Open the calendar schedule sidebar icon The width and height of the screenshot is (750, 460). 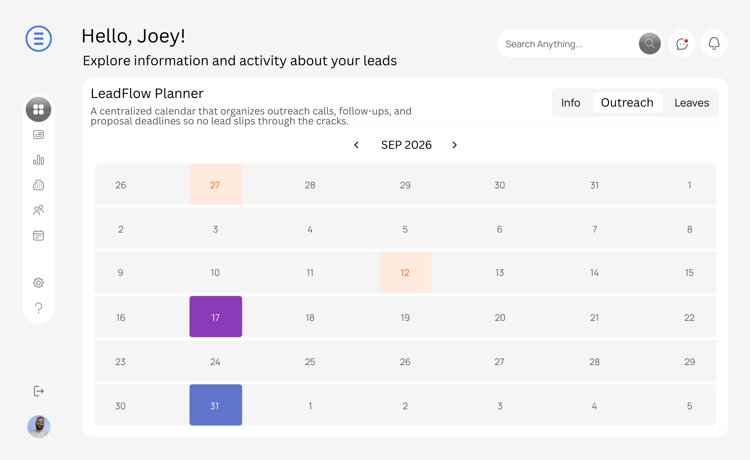[x=39, y=235]
